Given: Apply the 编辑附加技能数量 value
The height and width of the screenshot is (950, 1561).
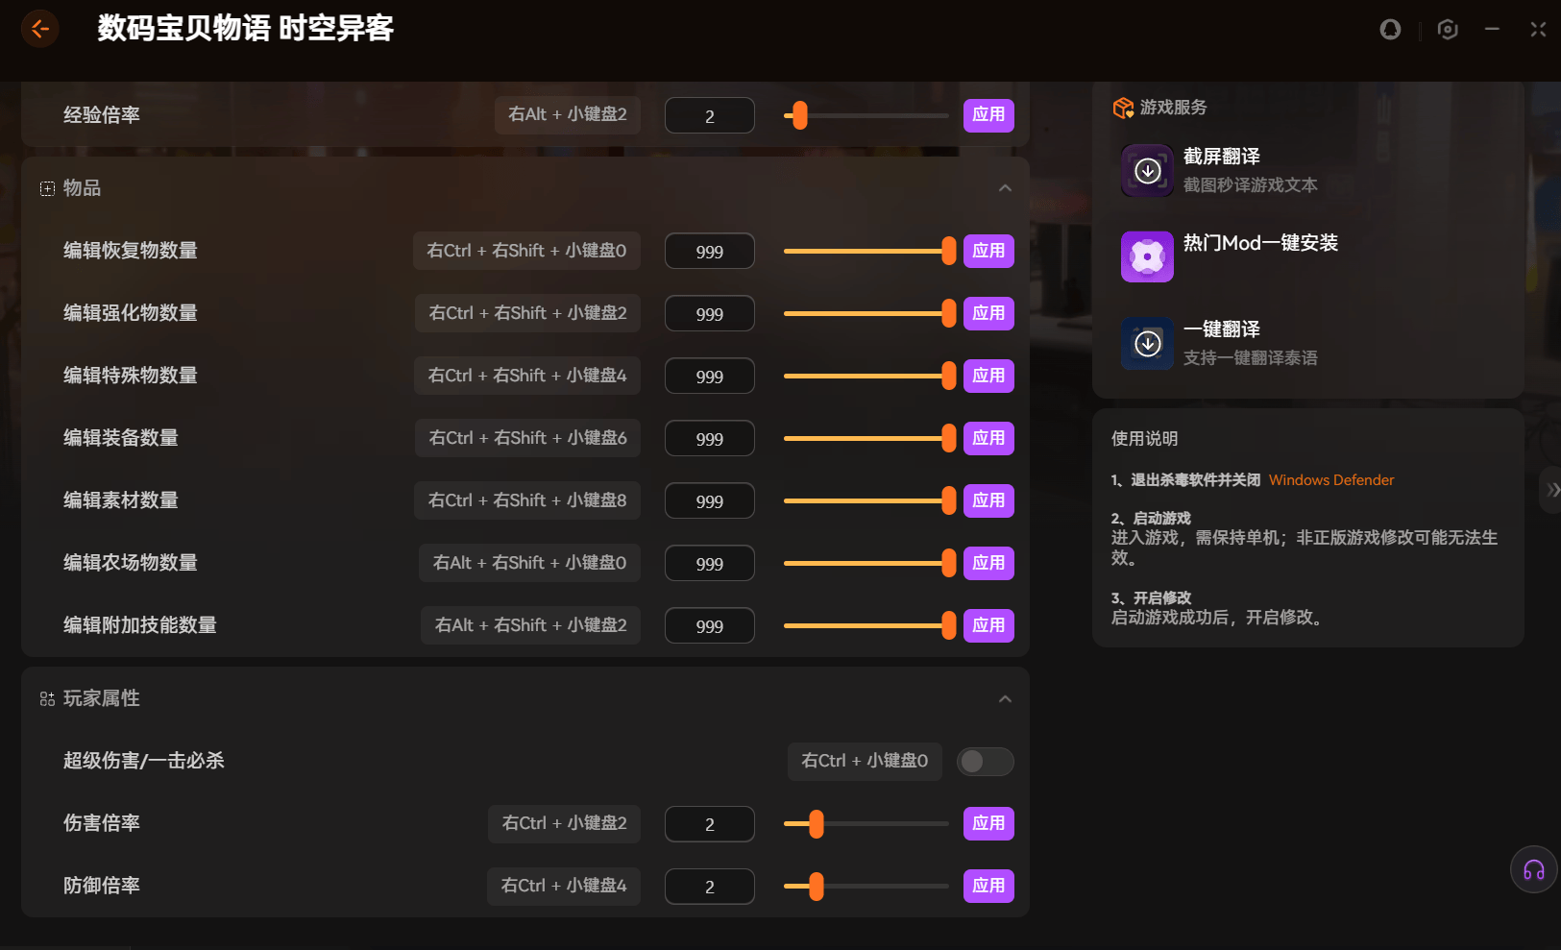Looking at the screenshot, I should point(988,625).
